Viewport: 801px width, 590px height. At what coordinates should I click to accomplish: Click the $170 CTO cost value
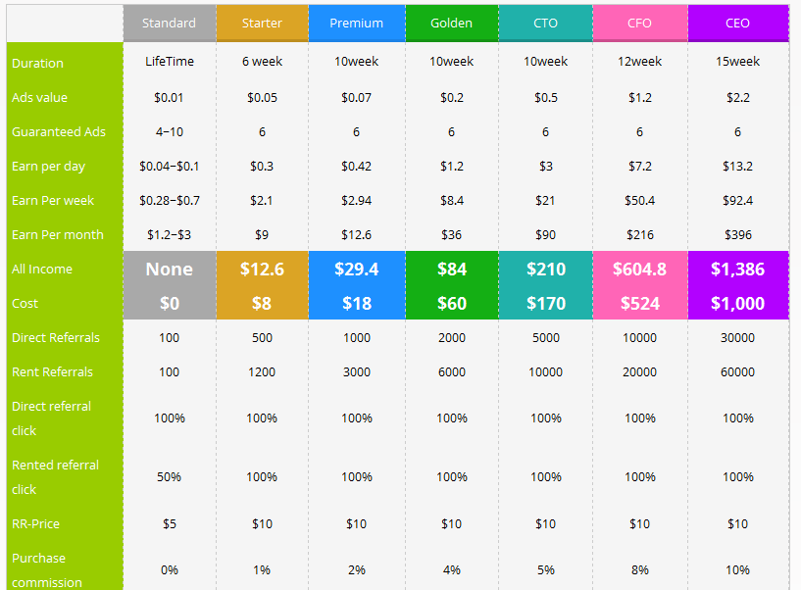coord(545,304)
